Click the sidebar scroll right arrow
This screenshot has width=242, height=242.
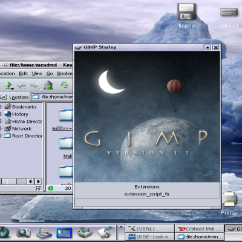38,181
